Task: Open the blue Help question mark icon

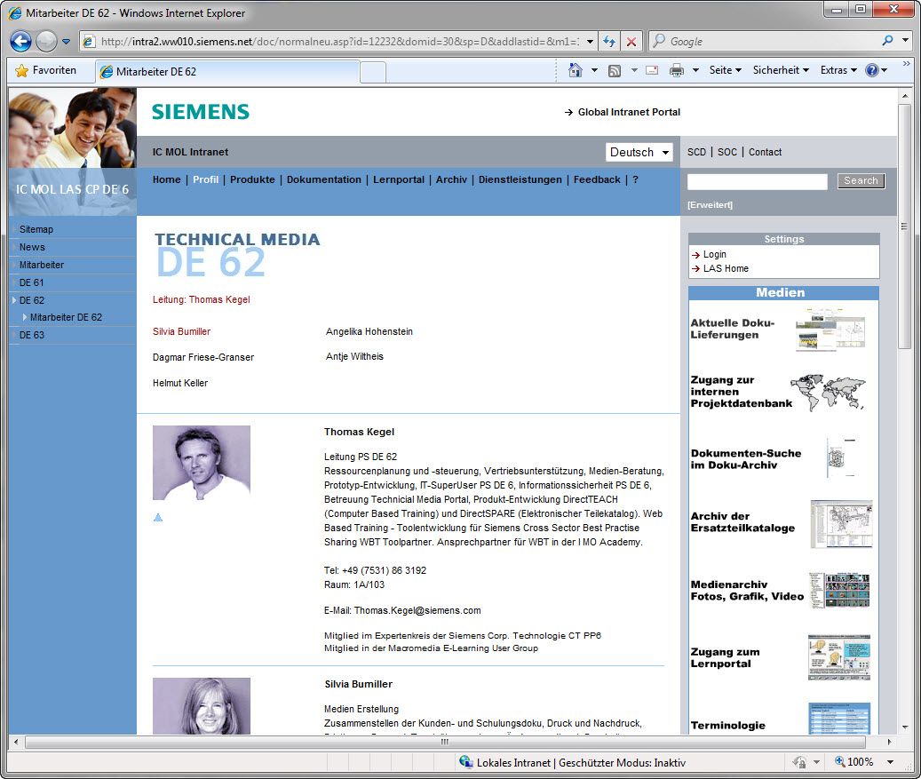Action: 871,70
